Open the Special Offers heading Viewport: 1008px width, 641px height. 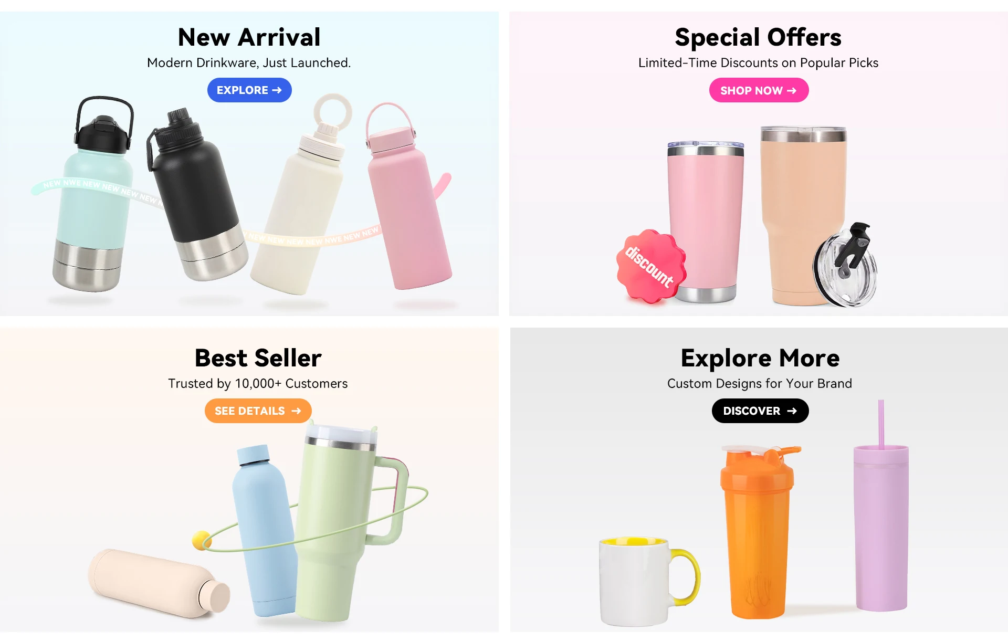758,37
